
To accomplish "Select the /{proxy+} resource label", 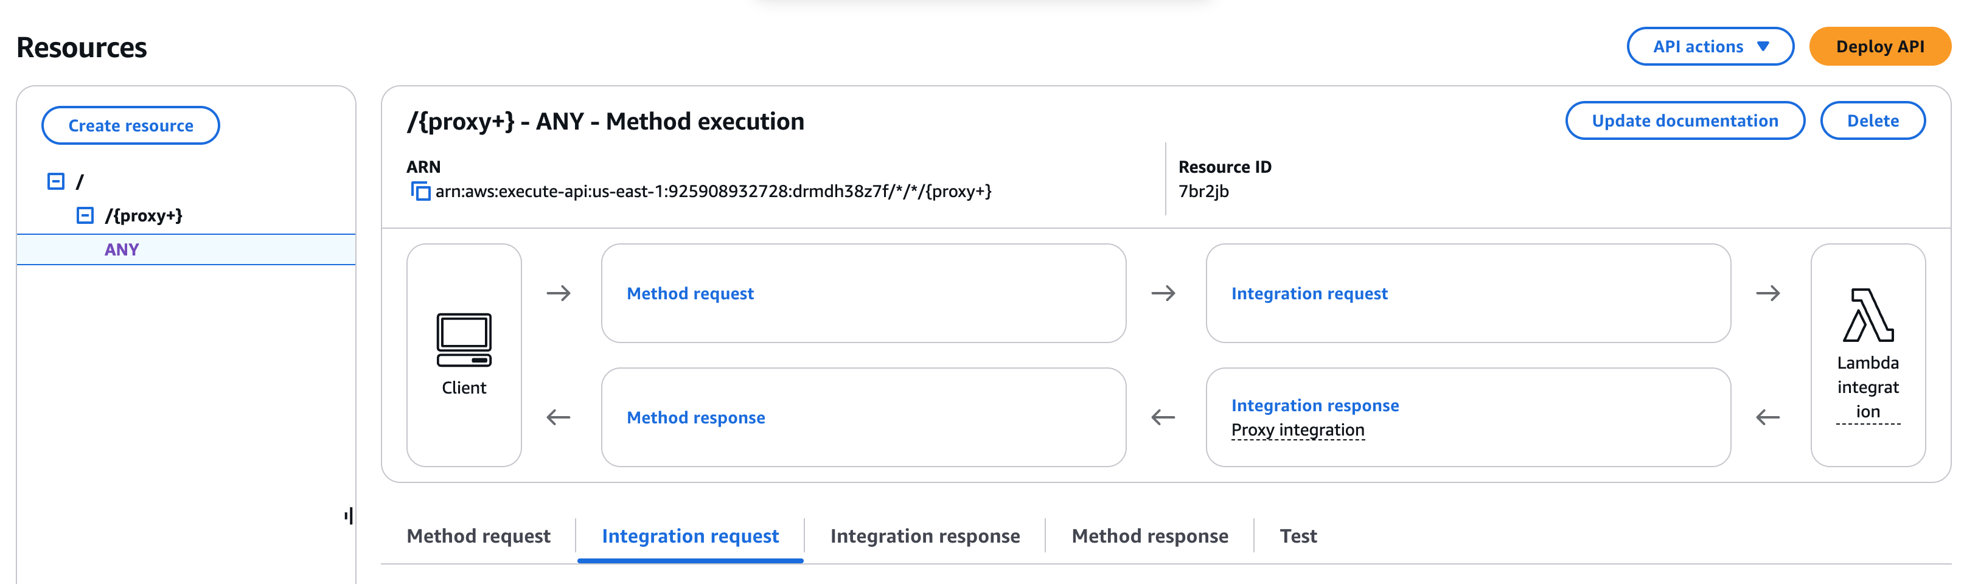I will click(144, 216).
